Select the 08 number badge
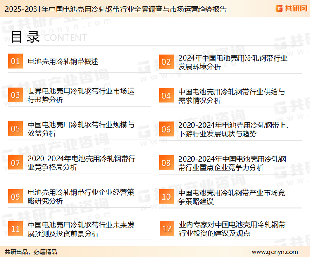The width and height of the screenshot is (310, 257). pyautogui.click(x=166, y=163)
